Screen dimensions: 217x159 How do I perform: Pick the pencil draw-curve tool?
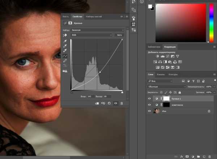65,61
